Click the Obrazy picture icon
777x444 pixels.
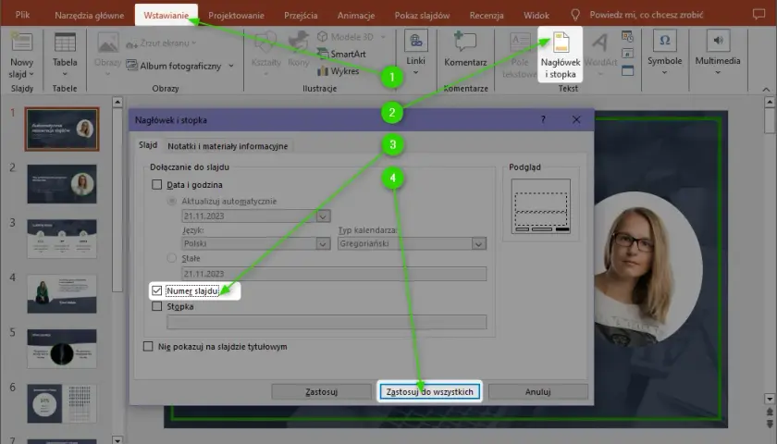(107, 43)
